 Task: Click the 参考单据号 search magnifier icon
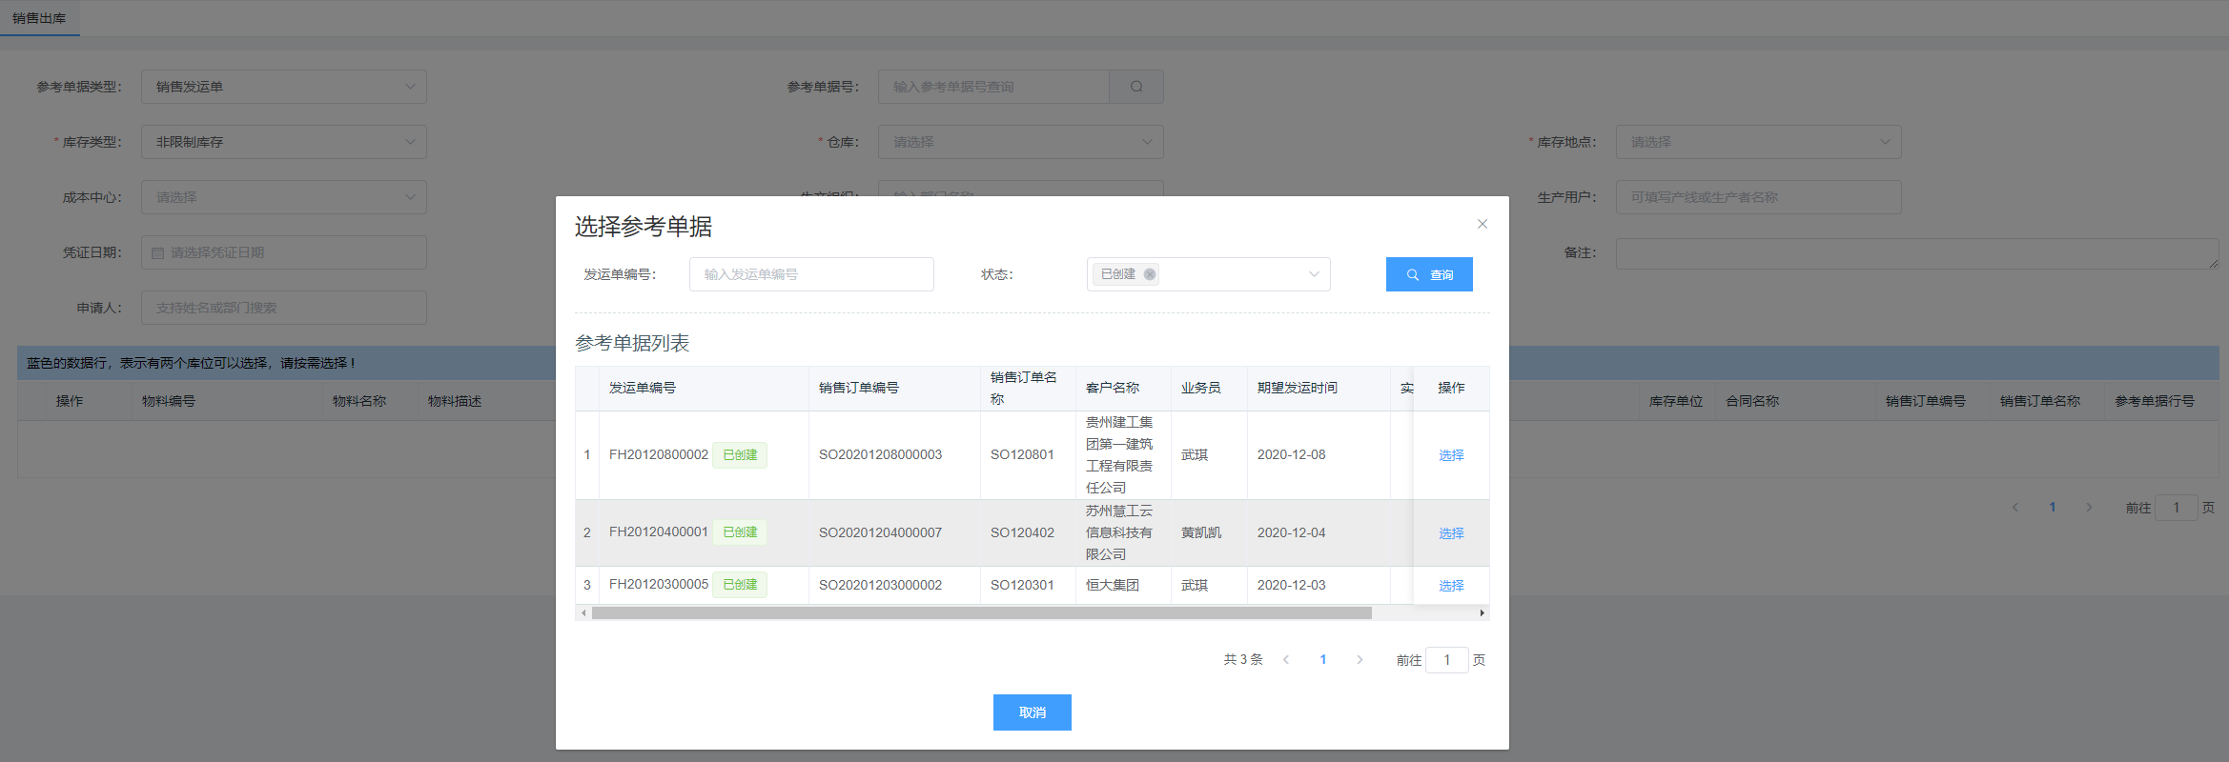coord(1135,87)
